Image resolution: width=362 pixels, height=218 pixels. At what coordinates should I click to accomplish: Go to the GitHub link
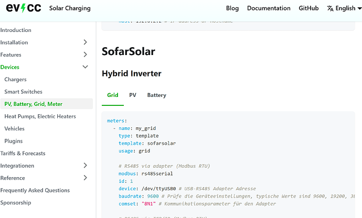(x=308, y=8)
